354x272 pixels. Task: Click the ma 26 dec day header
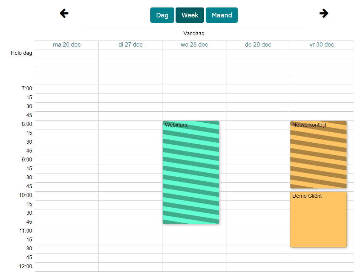coord(67,45)
